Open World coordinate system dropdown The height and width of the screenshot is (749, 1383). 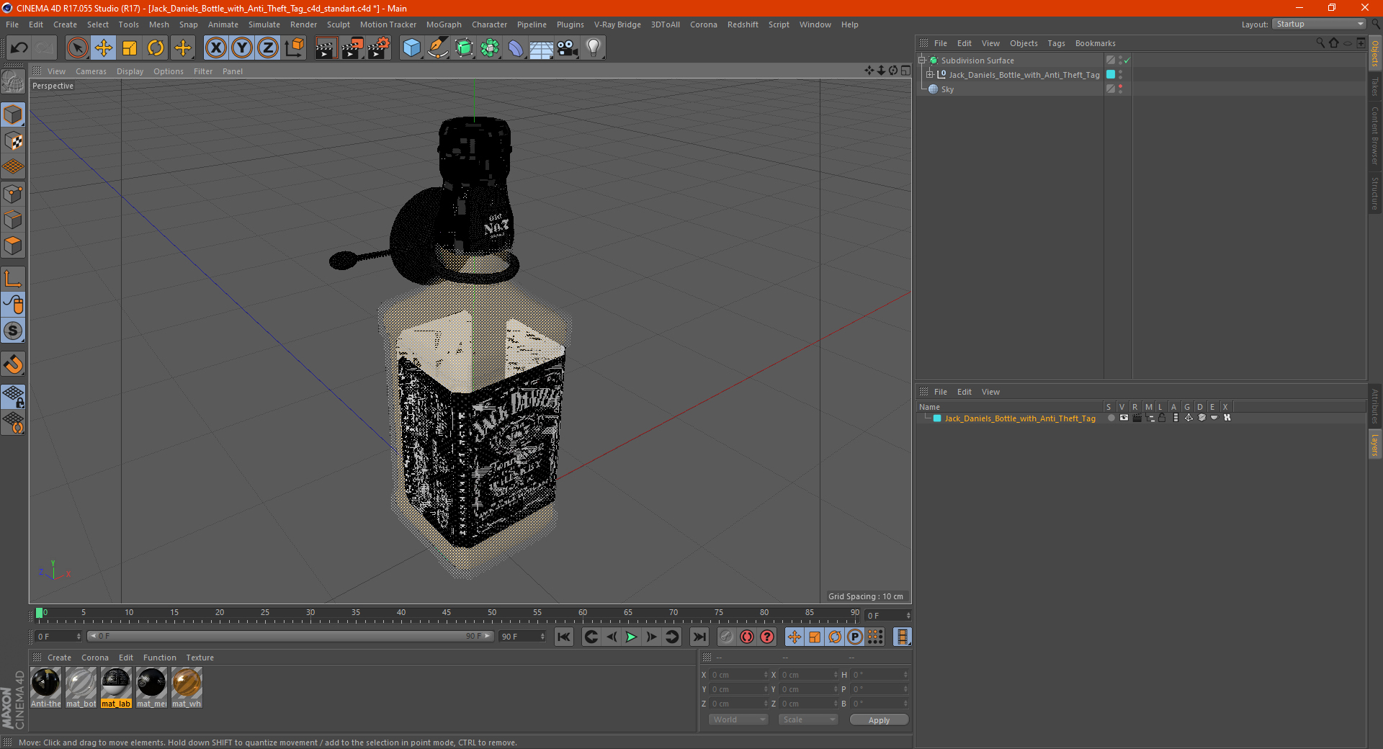click(x=738, y=719)
